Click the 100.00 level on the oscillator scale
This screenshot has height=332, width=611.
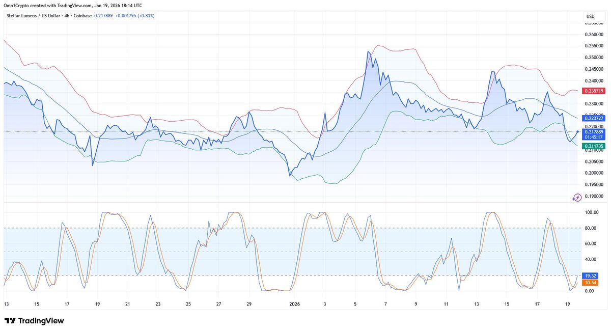click(591, 212)
